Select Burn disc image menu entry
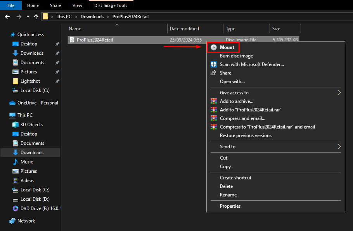Image resolution: width=353 pixels, height=231 pixels. click(x=236, y=56)
